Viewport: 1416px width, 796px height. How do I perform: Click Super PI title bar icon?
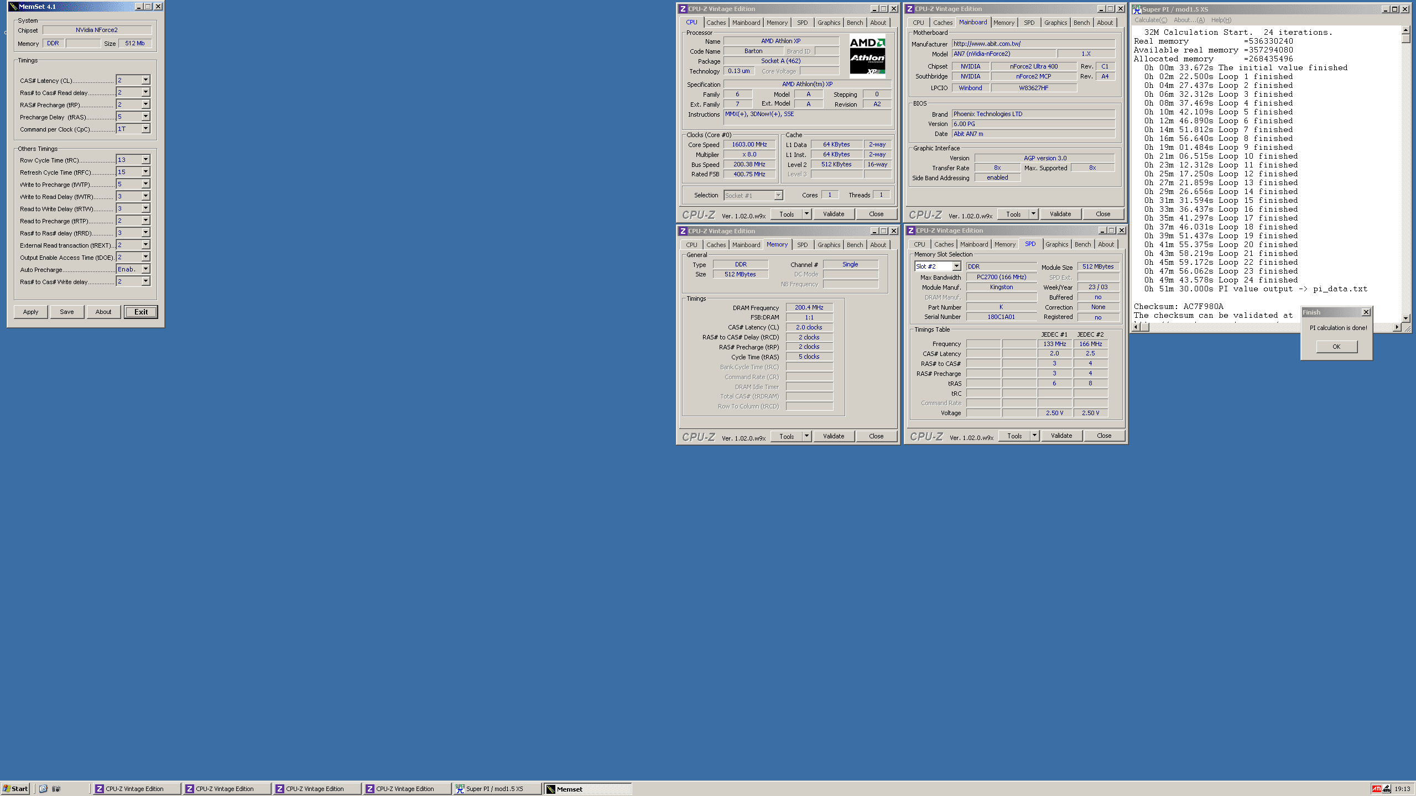click(x=1137, y=9)
